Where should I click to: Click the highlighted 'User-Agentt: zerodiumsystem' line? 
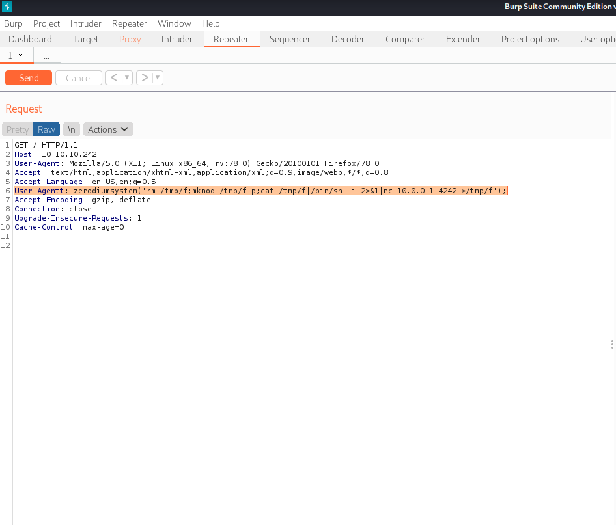pos(261,191)
